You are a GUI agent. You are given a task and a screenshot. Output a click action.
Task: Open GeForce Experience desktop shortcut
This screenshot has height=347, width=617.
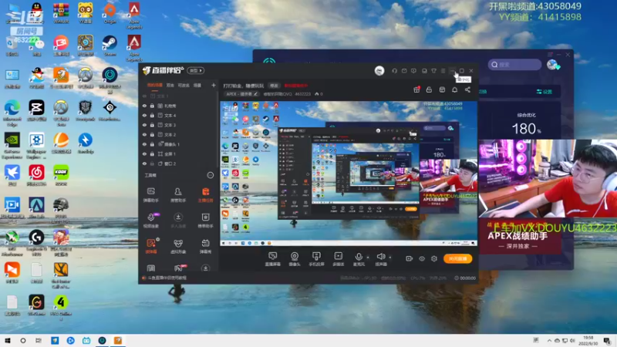(x=12, y=146)
